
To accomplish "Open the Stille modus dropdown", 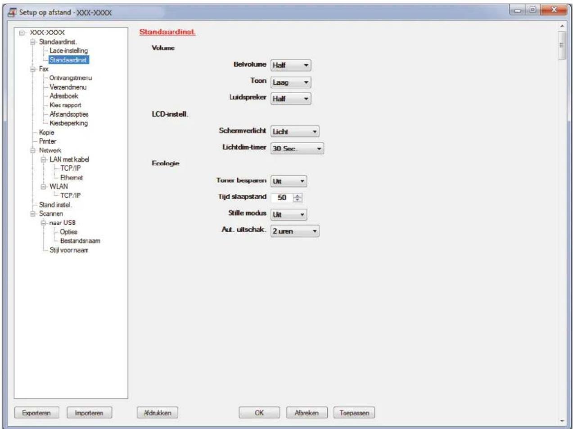I will point(289,215).
